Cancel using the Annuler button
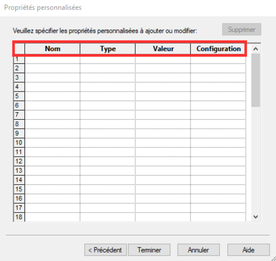276x261 pixels. click(x=198, y=250)
